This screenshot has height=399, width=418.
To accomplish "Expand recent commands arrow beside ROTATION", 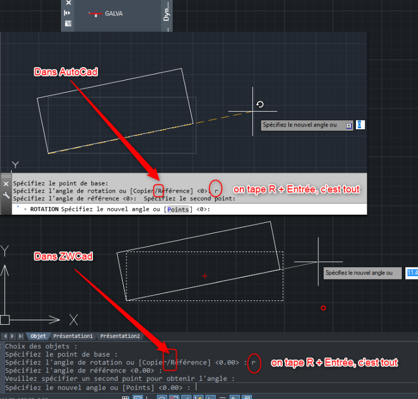I will (25, 209).
